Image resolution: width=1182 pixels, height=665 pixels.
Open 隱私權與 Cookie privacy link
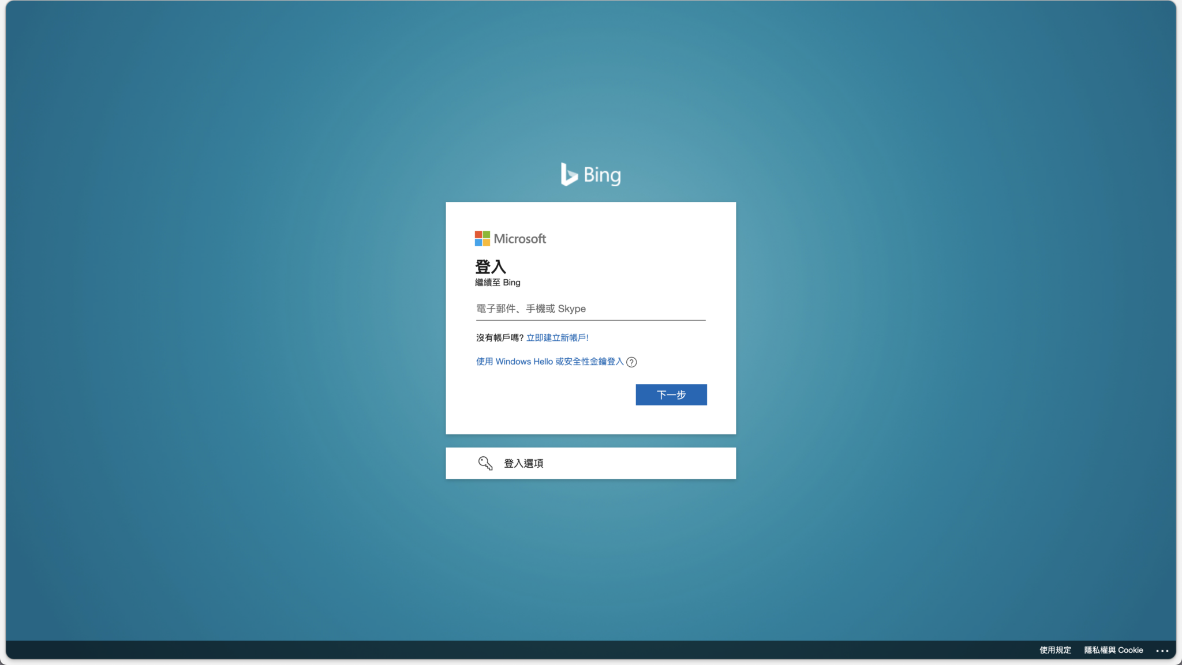[1114, 650]
